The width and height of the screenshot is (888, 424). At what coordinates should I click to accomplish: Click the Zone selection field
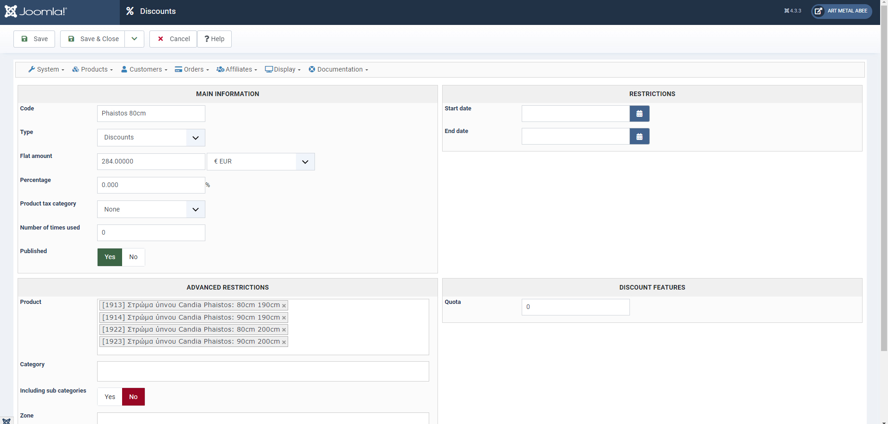tap(263, 418)
